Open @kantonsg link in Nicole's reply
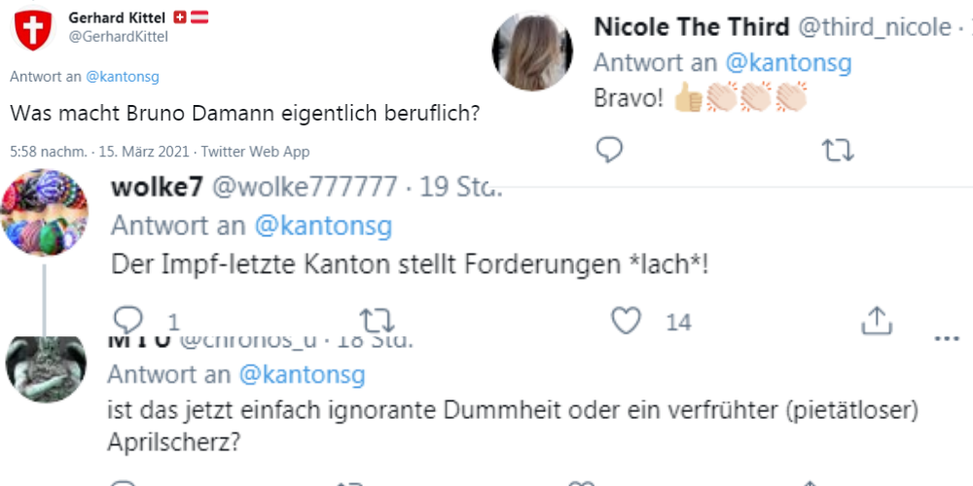The width and height of the screenshot is (973, 486). pos(788,63)
